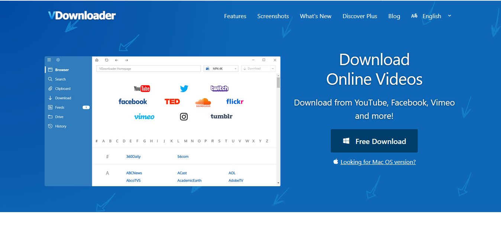Click the Free Download button
This screenshot has height=231, width=501.
click(x=374, y=141)
